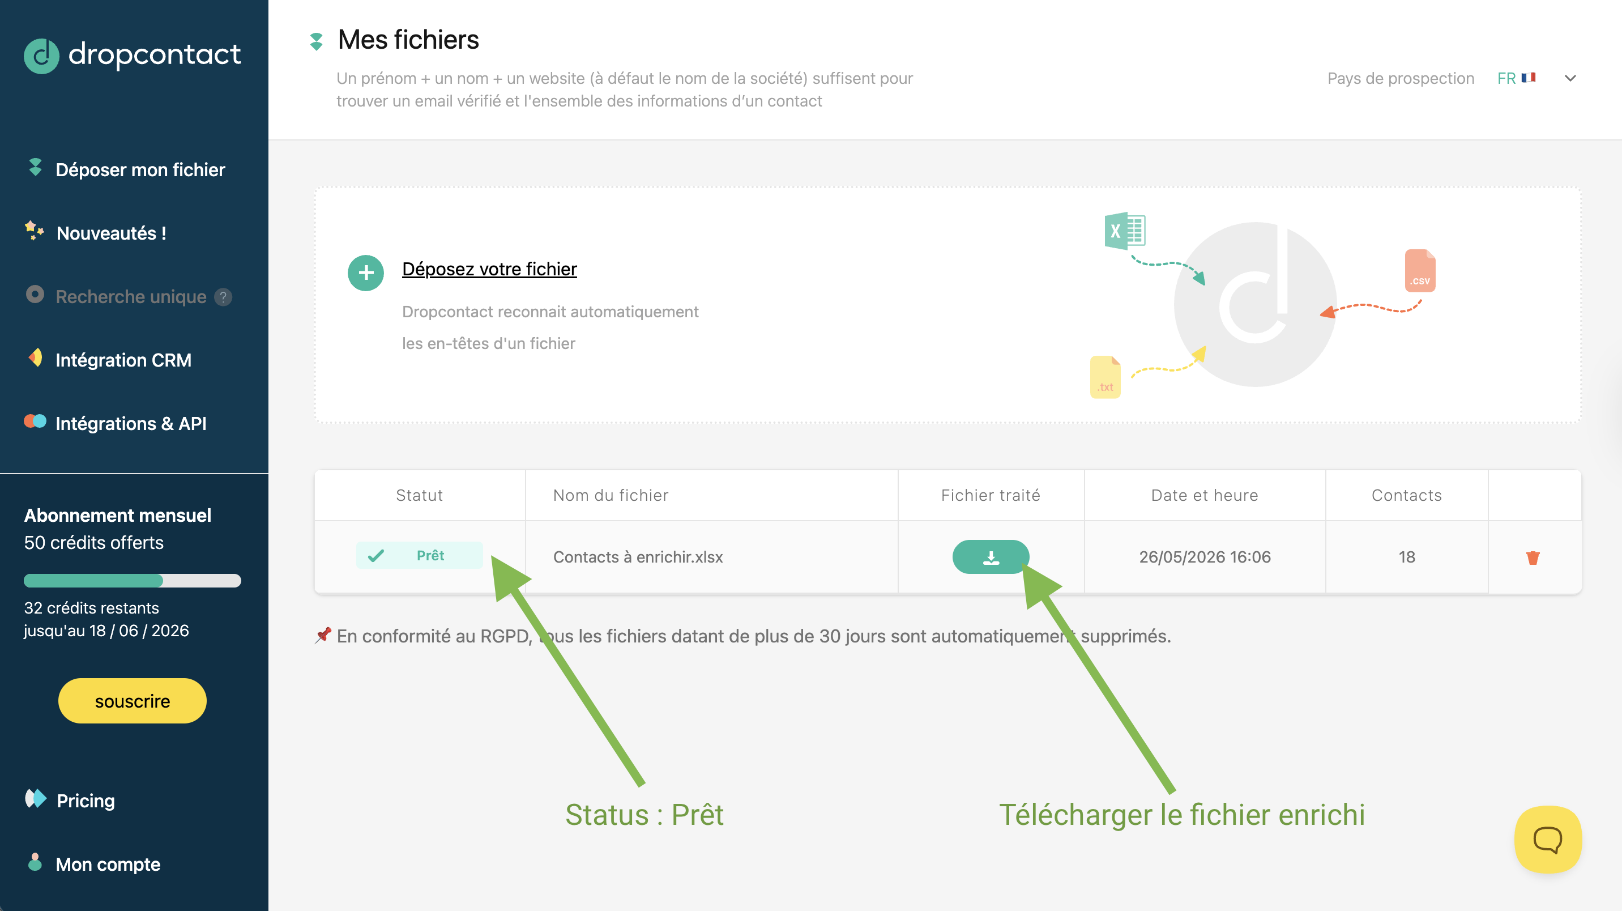Click the Intégration CRM icon
The image size is (1622, 911).
click(35, 358)
